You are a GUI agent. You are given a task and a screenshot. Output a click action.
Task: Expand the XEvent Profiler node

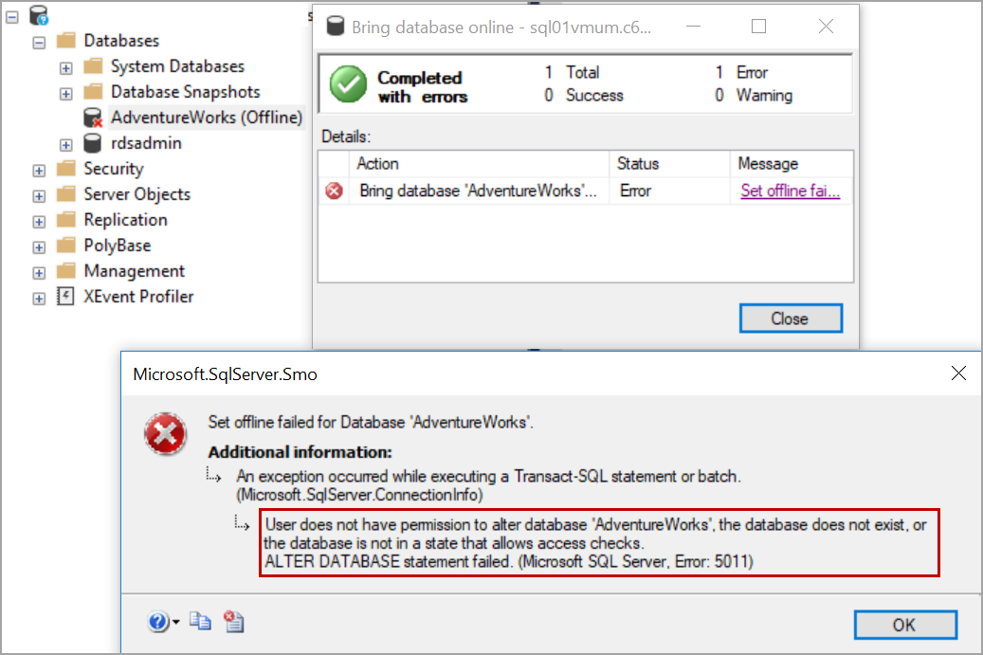39,299
